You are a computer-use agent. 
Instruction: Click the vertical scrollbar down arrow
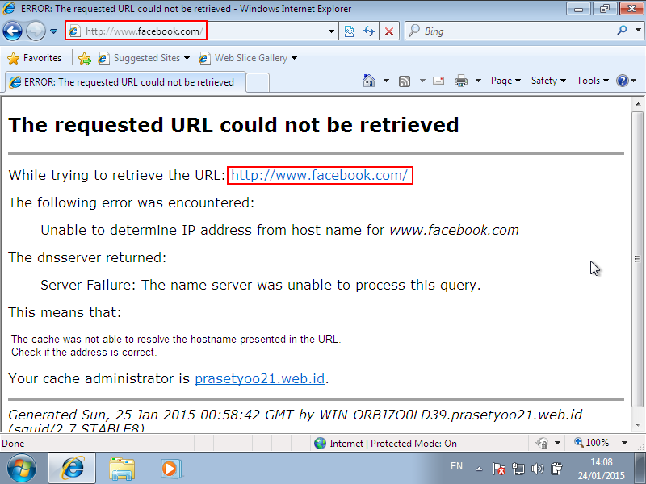(638, 424)
